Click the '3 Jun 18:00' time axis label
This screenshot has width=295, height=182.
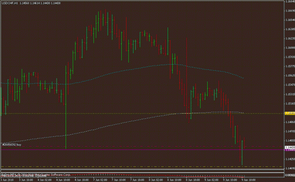[26, 180]
